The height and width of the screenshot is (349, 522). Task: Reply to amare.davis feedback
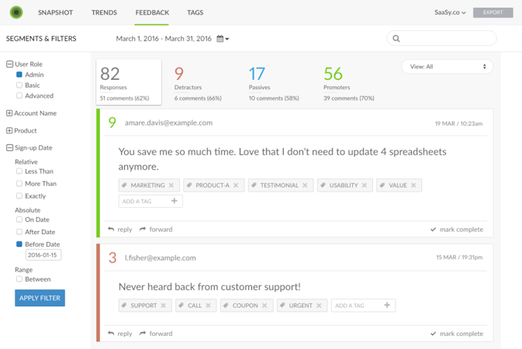(120, 230)
